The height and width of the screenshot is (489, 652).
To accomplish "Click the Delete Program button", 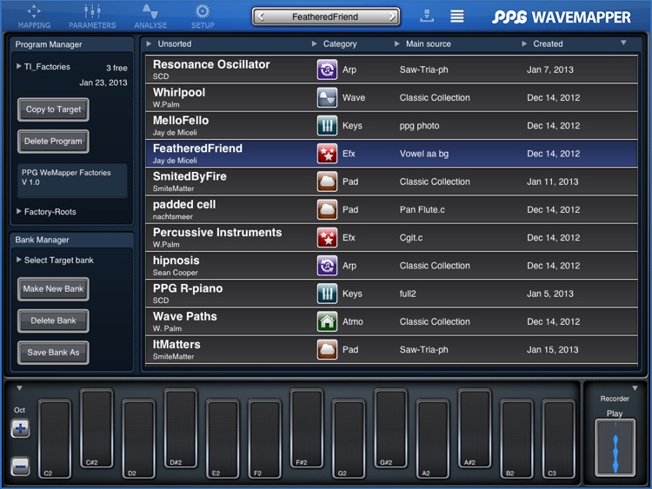I will point(53,142).
